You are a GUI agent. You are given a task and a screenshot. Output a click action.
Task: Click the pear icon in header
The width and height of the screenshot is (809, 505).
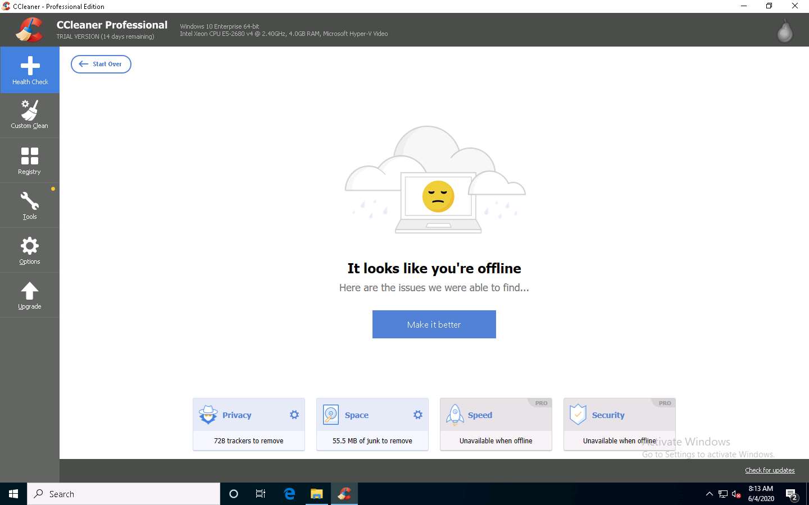(785, 31)
